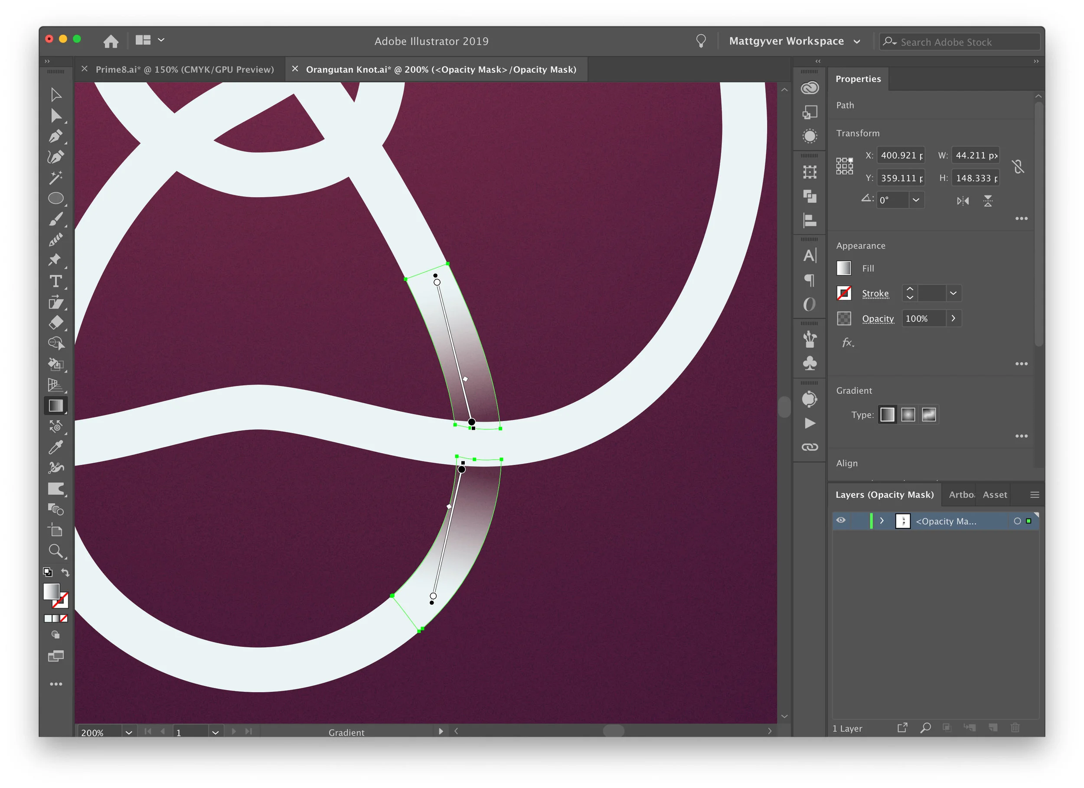Click the Fill color swatch
The width and height of the screenshot is (1084, 788).
[x=844, y=269]
